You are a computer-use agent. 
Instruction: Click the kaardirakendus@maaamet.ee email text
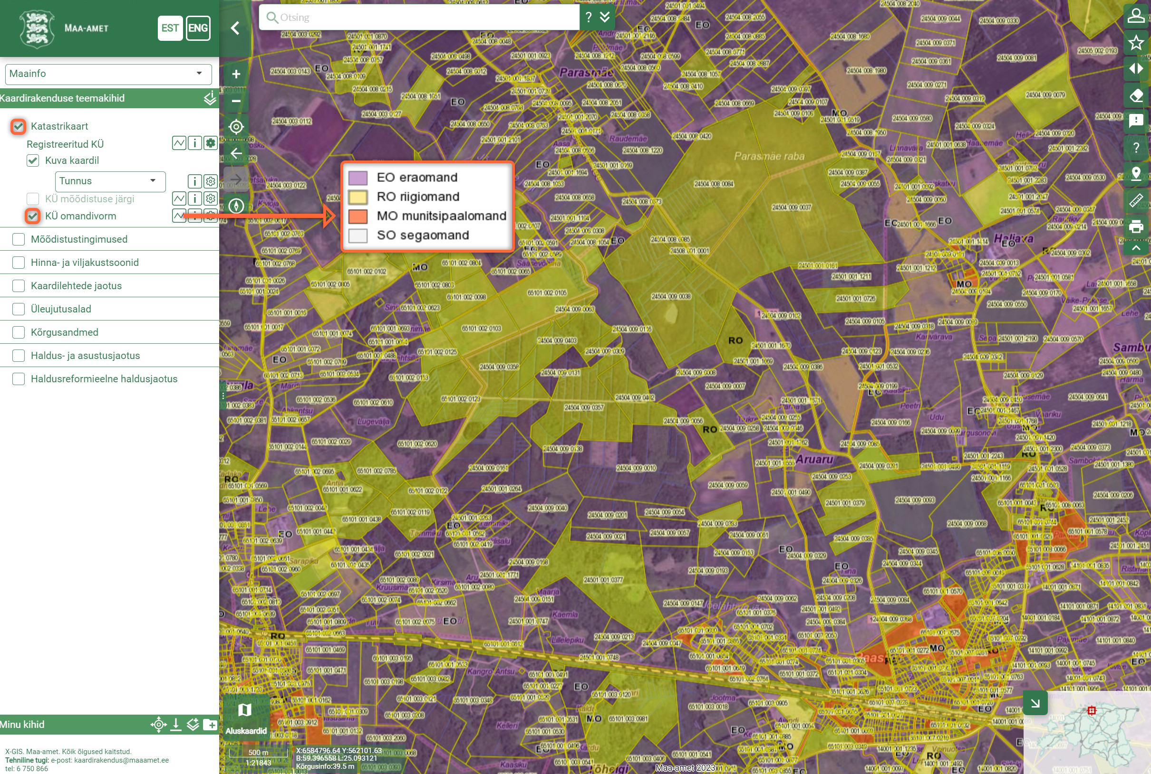pos(122,760)
